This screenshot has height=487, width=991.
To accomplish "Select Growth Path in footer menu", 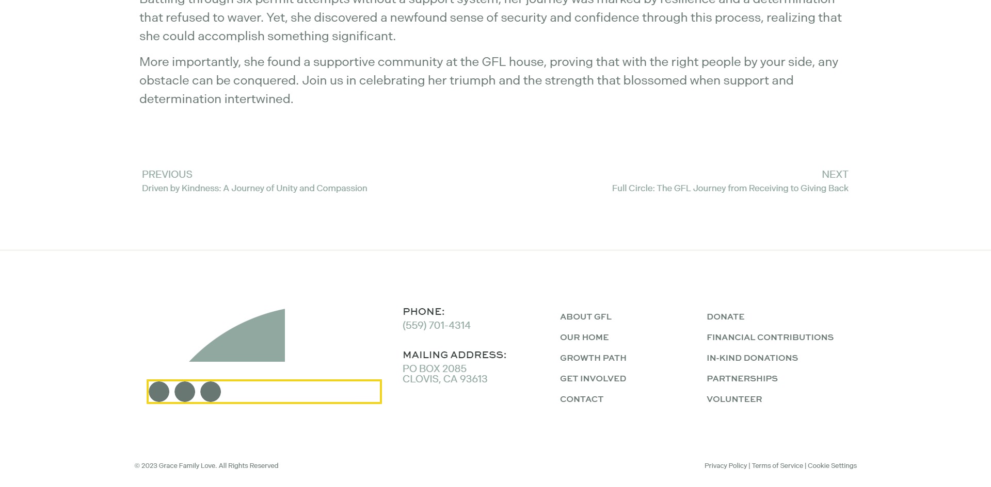I will pos(593,358).
